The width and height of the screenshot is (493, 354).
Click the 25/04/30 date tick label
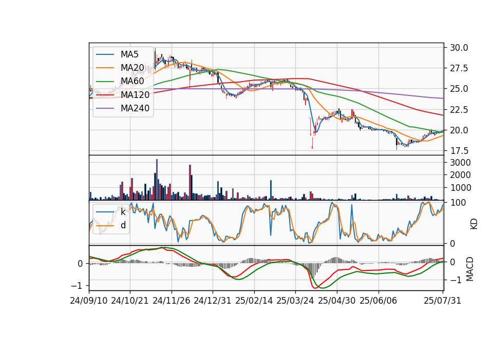pyautogui.click(x=337, y=301)
